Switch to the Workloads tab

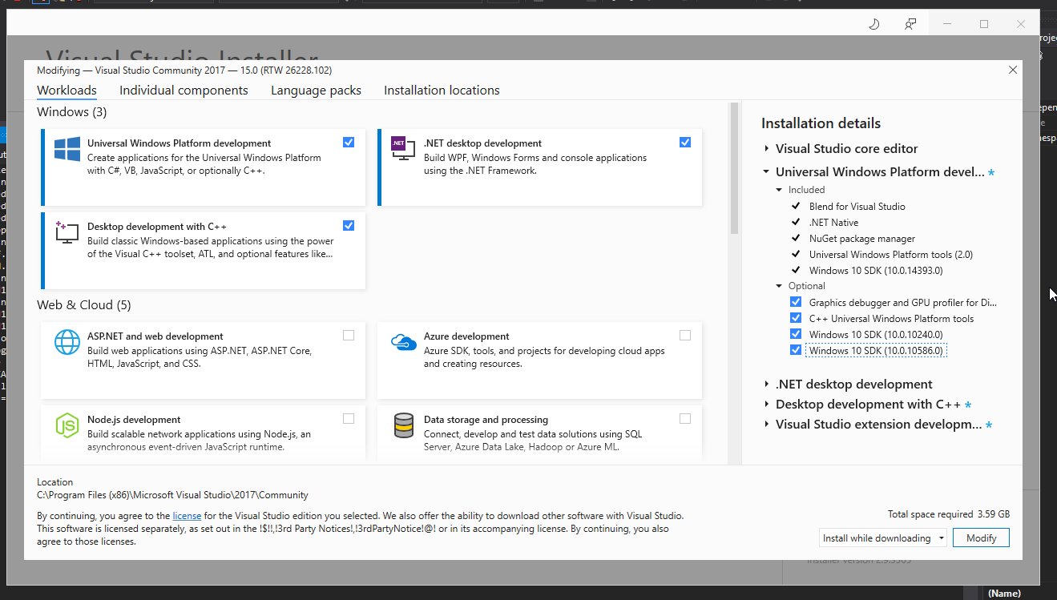[x=67, y=91]
